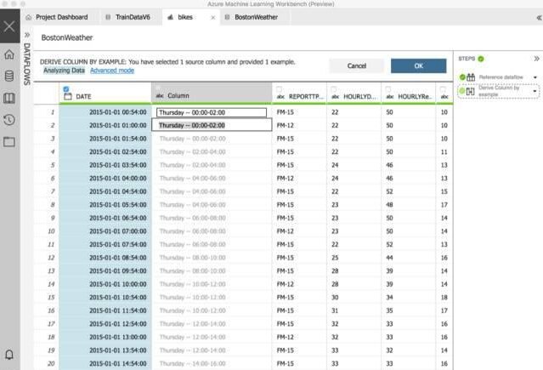543x370 pixels.
Task: Open the Notebooks book icon in sidebar
Action: click(x=9, y=98)
